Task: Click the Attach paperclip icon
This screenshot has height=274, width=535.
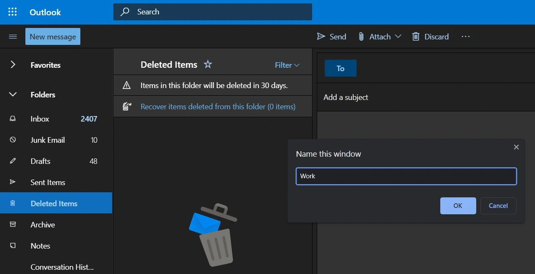Action: click(361, 36)
